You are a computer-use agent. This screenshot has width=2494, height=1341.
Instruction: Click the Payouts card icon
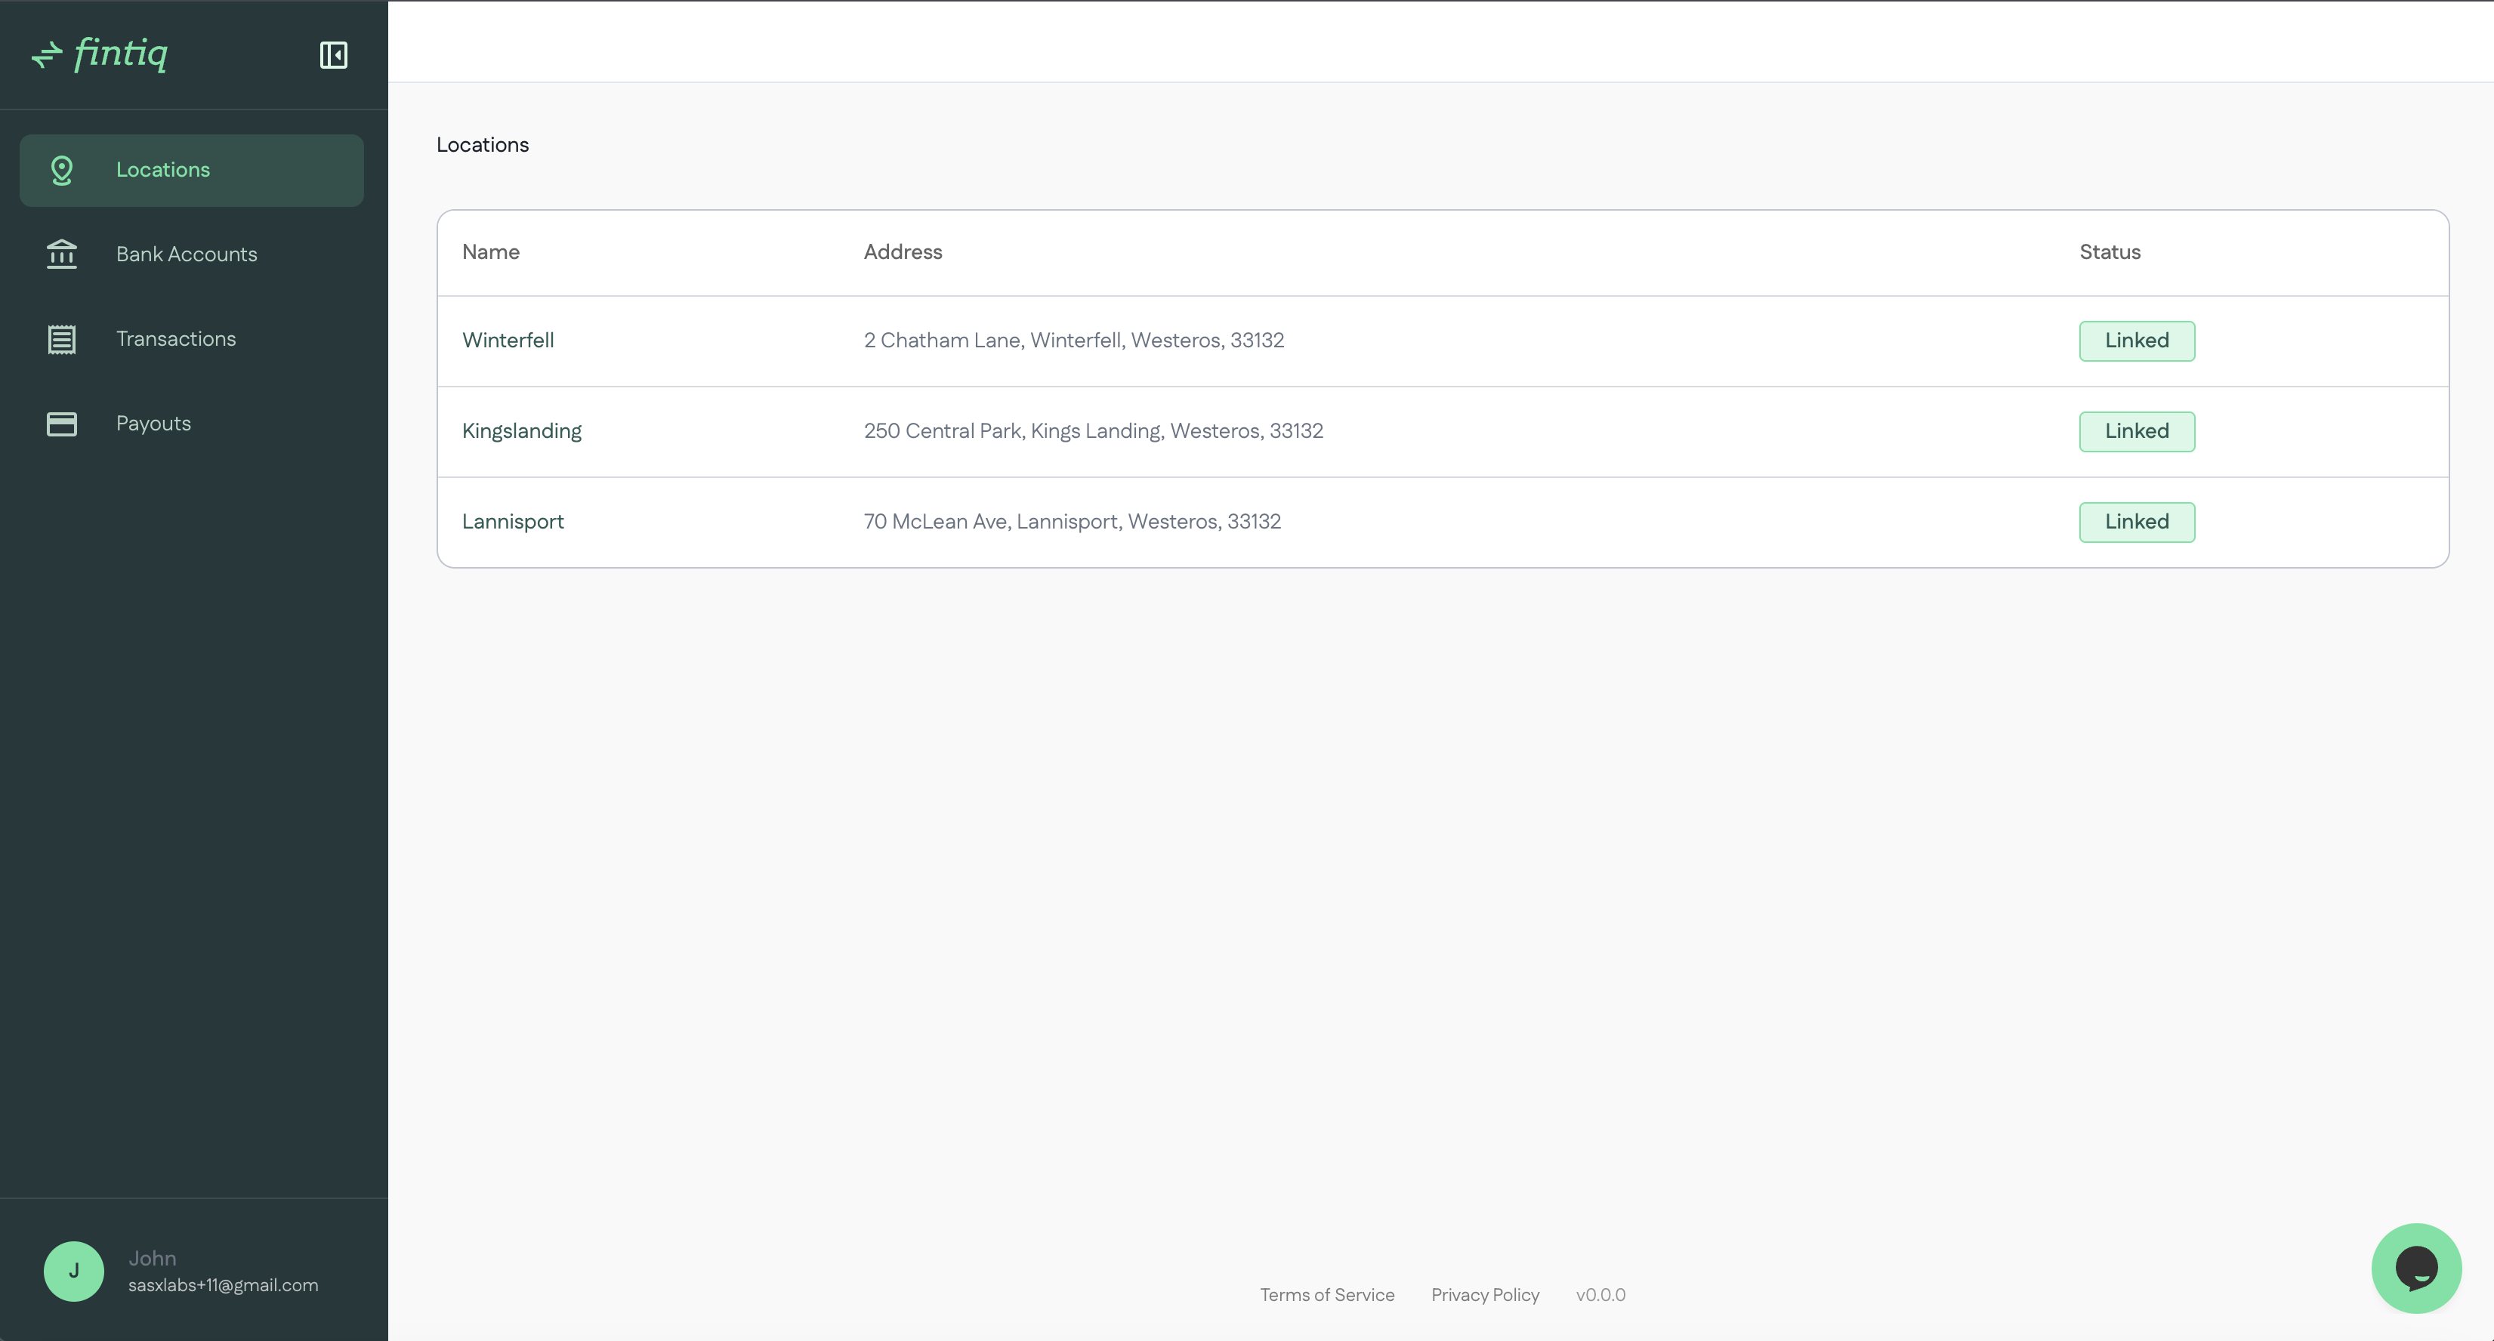click(62, 424)
